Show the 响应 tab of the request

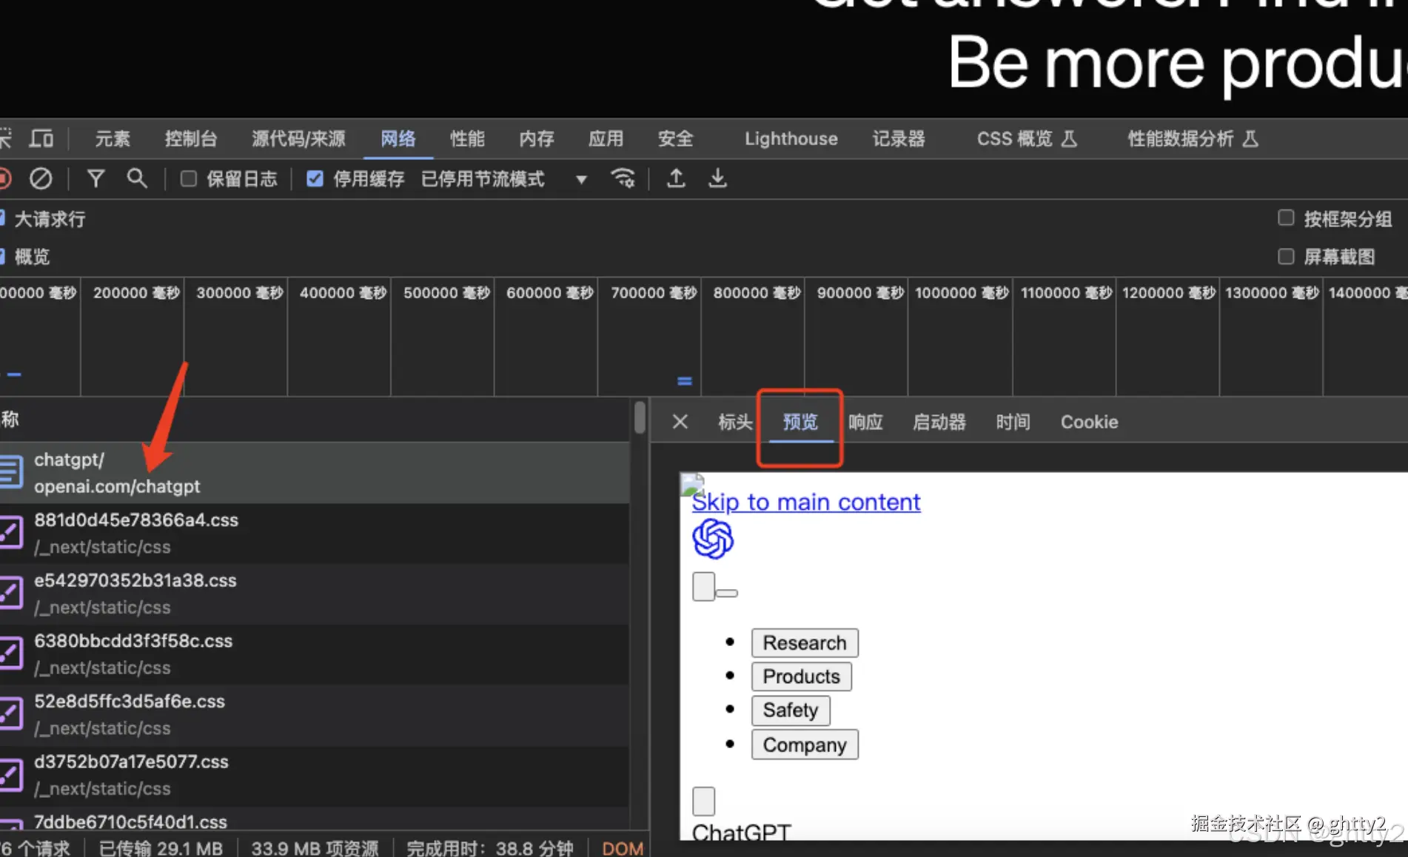pyautogui.click(x=865, y=422)
